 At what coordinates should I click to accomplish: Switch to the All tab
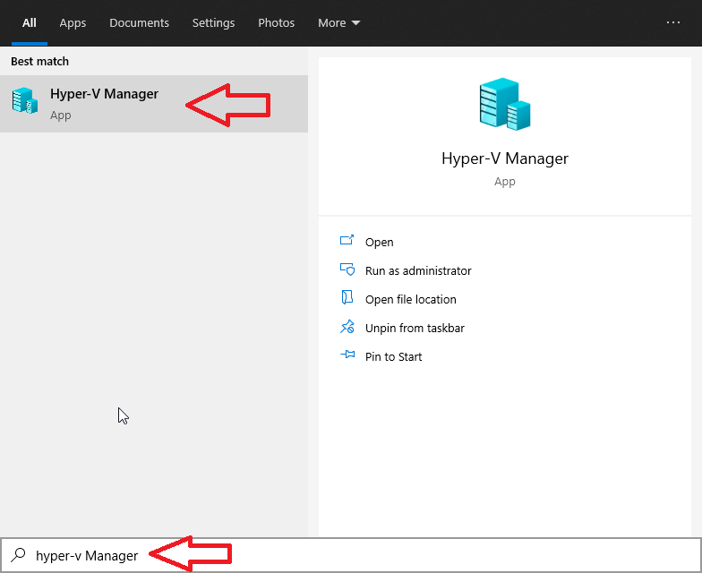[30, 22]
